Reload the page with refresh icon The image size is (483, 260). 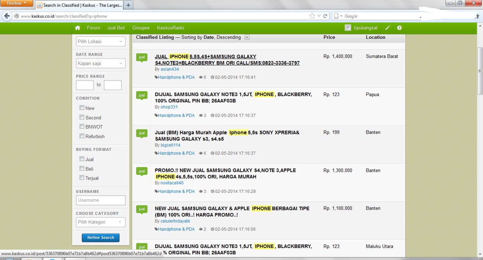tap(325, 16)
